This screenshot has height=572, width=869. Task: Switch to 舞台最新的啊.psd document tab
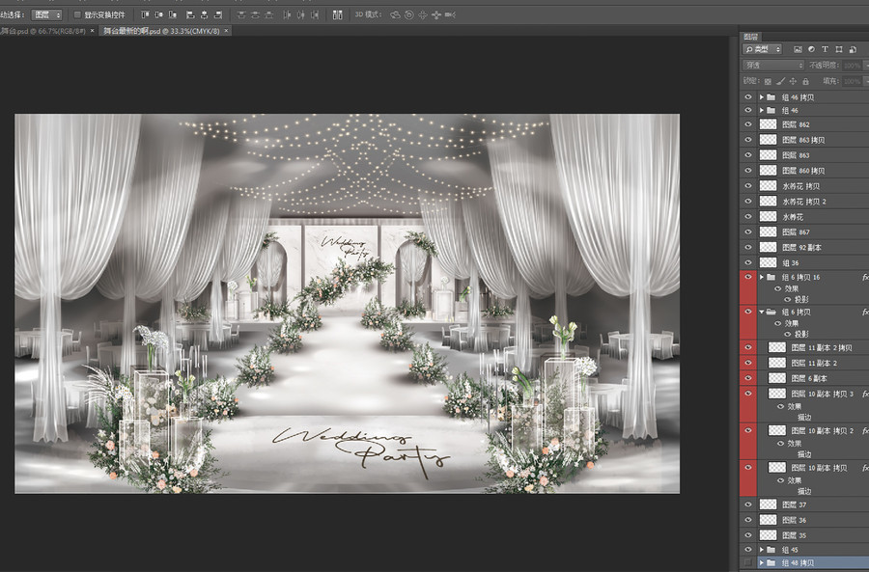[x=161, y=31]
